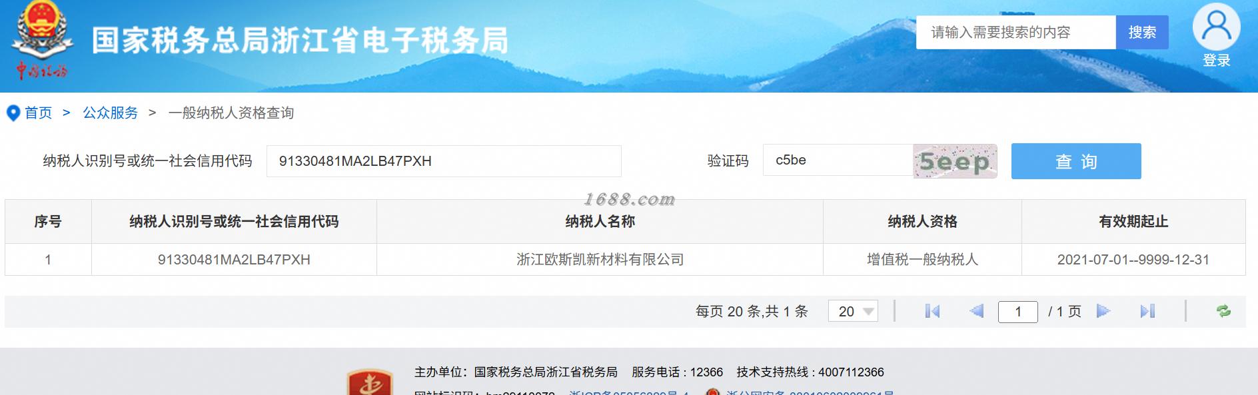This screenshot has height=395, width=1258.
Task: Focus the 验证码 captcha input field
Action: (x=838, y=160)
